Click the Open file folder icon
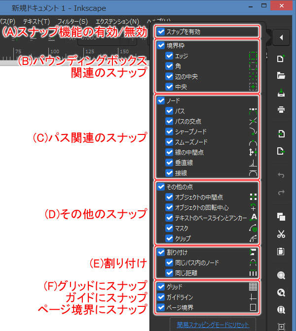 click(281, 75)
